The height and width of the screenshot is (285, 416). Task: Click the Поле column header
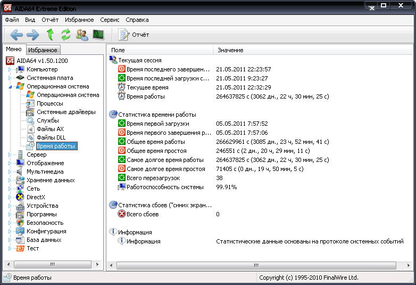(x=160, y=50)
